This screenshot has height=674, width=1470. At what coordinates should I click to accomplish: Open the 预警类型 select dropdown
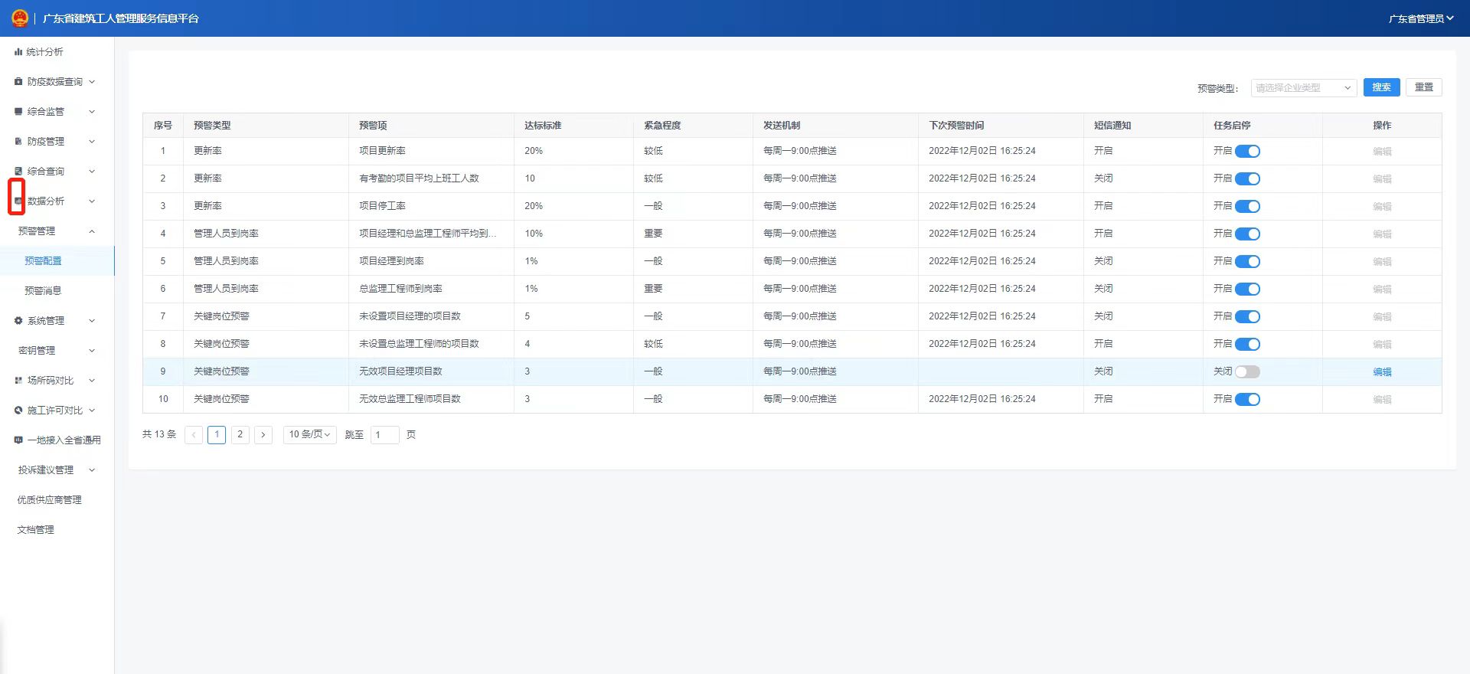coord(1304,88)
